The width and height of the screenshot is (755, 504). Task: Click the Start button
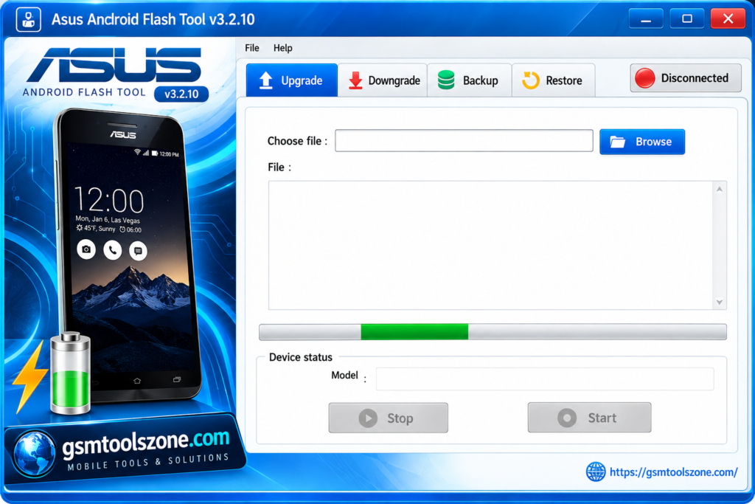[x=589, y=417]
